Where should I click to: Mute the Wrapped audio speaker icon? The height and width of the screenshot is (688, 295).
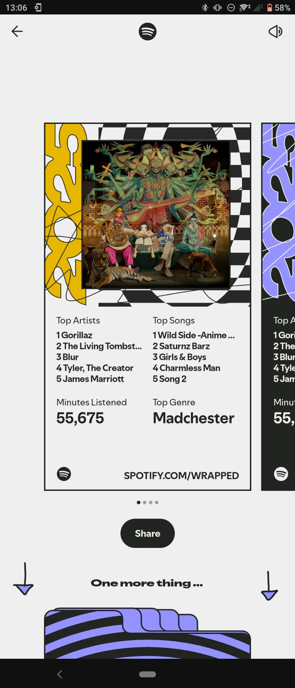275,32
